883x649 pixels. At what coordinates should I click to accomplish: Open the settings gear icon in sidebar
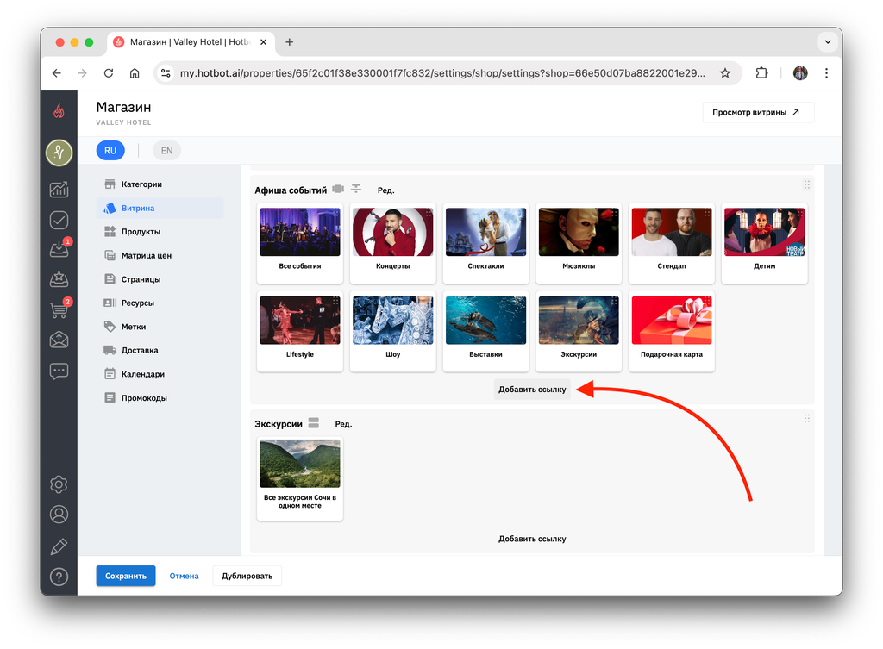coord(59,484)
